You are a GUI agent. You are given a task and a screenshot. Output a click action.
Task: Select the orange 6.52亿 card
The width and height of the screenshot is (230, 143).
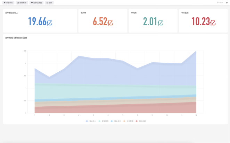pos(103,21)
